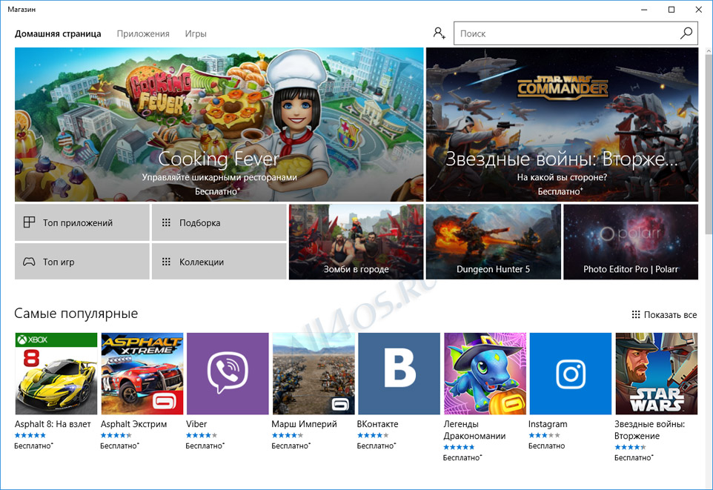Open Звездные войны: Вторжение app icon
713x490 pixels.
[x=656, y=374]
